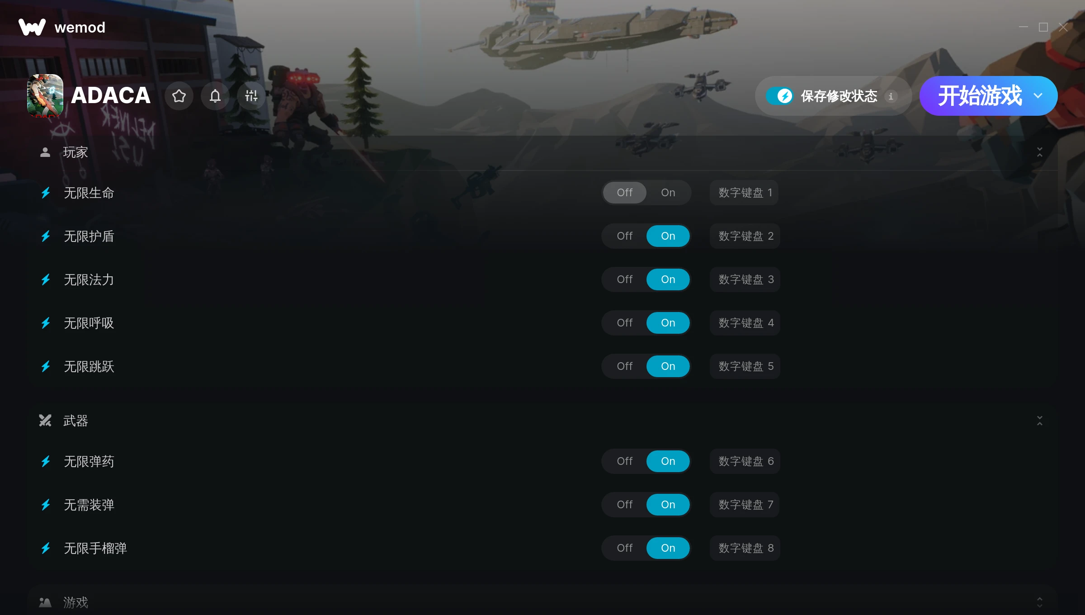Expand the 游戏 section chevron
Screen dimensions: 1085x615
tap(1040, 602)
